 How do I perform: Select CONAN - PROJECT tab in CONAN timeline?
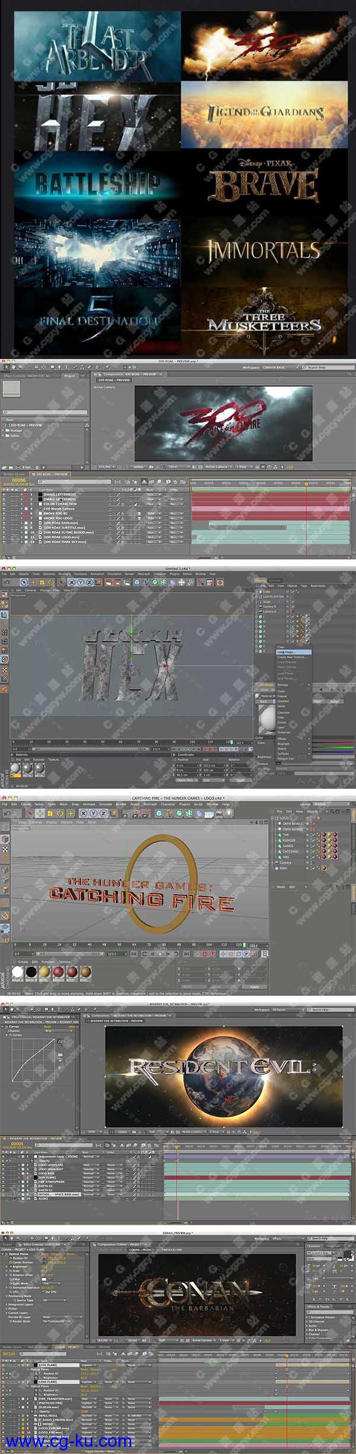click(66, 1346)
